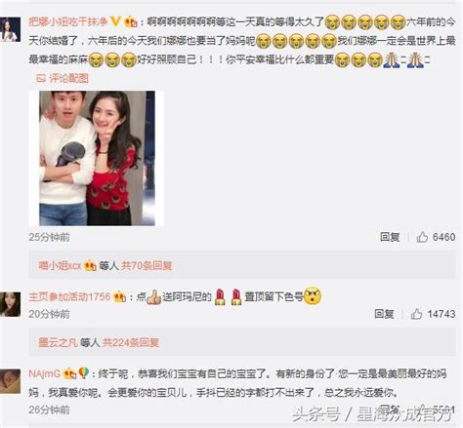Open 嘈小姐xcx profile link

61,266
